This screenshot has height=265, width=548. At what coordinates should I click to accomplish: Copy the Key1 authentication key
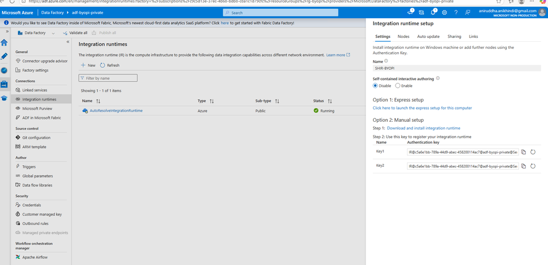click(x=523, y=152)
